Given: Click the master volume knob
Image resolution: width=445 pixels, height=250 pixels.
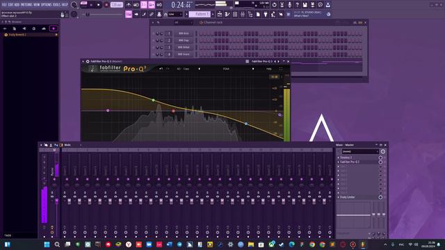Looking at the screenshot, I should pyautogui.click(x=74, y=5).
